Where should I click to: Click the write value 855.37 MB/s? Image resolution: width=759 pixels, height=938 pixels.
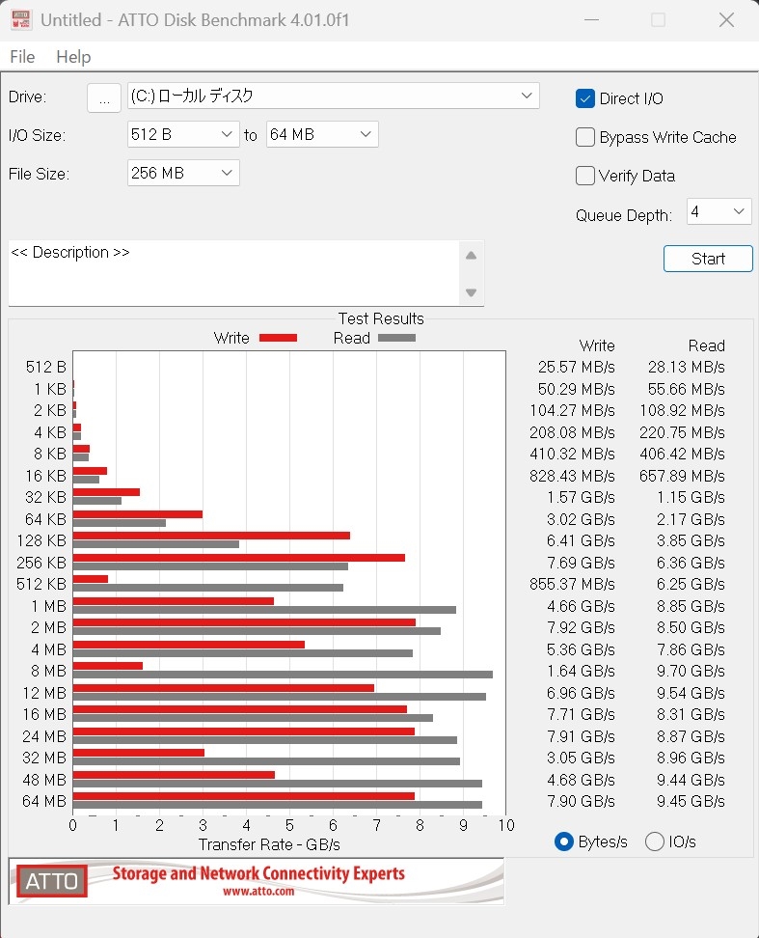coord(572,585)
